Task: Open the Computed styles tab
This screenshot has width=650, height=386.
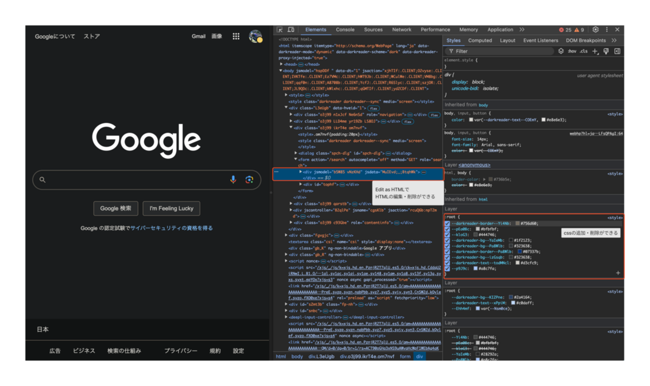Action: (x=480, y=41)
